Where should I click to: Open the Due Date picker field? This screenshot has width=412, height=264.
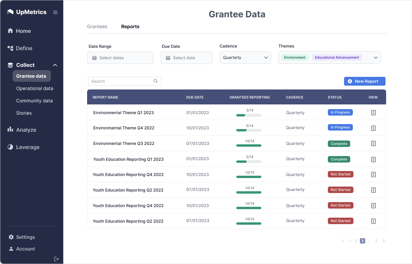(x=186, y=58)
